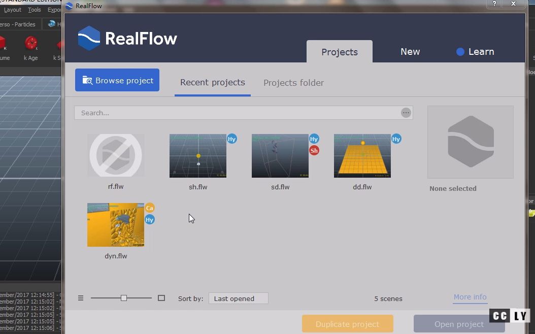
Task: Open the Sort by Last opened dropdown
Action: tap(239, 298)
